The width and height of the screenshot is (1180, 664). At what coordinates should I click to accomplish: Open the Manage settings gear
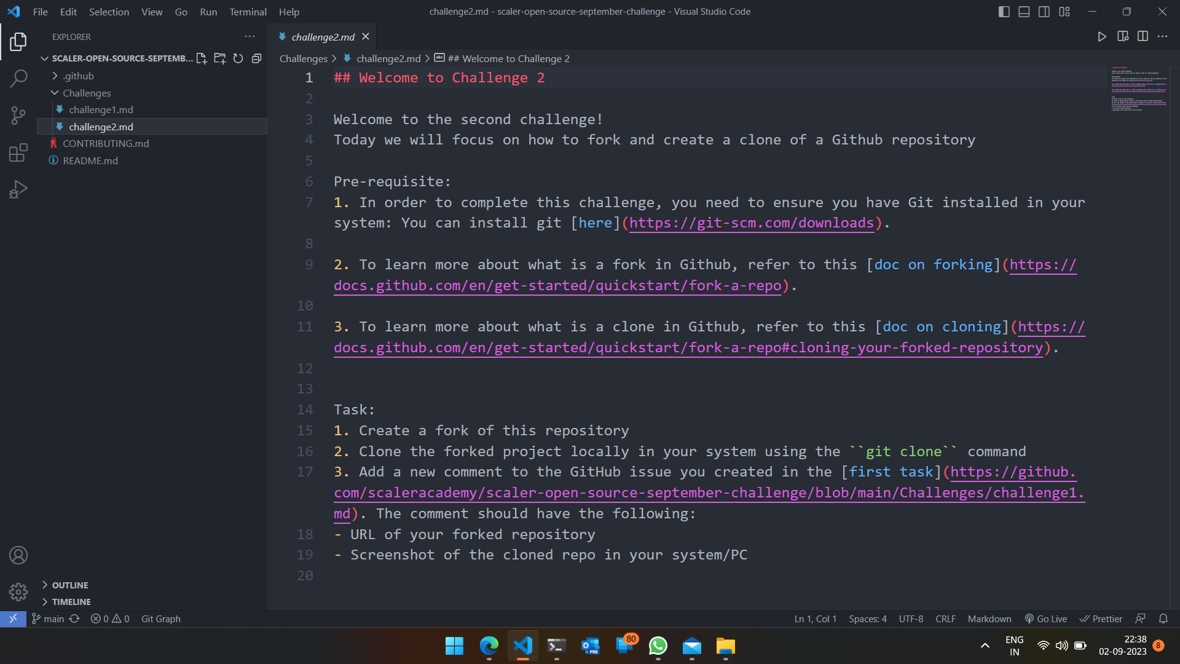pos(18,591)
